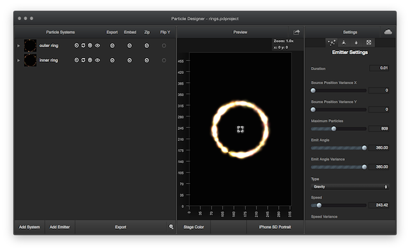Click the bottom Export button
This screenshot has height=251, width=410.
(121, 227)
